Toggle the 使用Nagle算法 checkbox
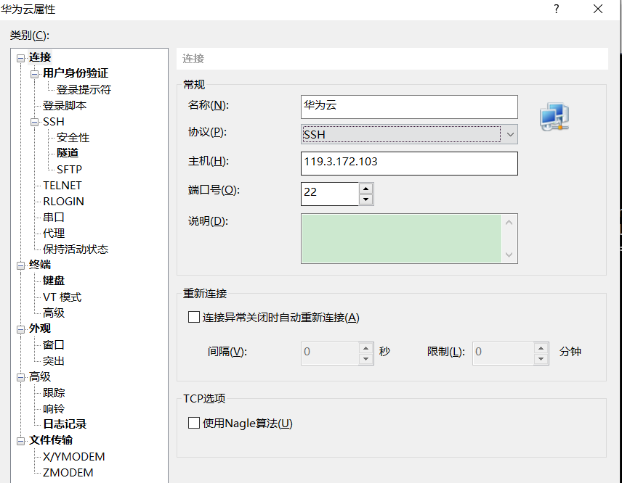Screen dimensions: 622x483 click(x=193, y=423)
